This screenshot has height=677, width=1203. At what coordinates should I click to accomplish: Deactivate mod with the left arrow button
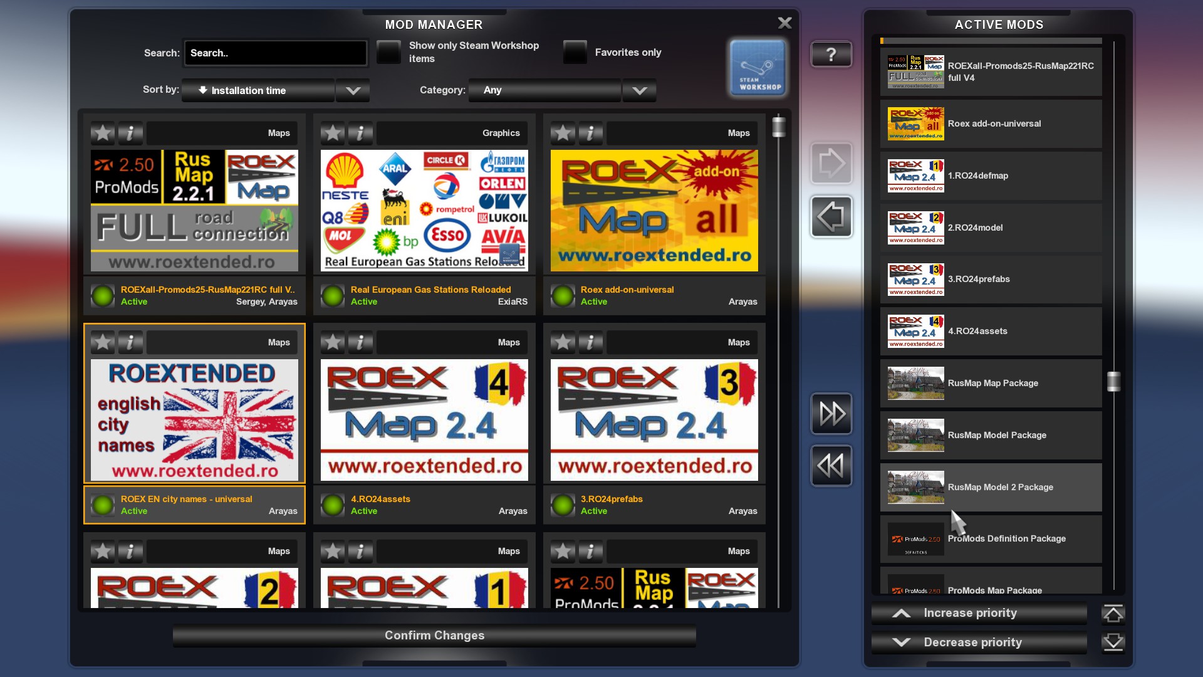tap(831, 217)
